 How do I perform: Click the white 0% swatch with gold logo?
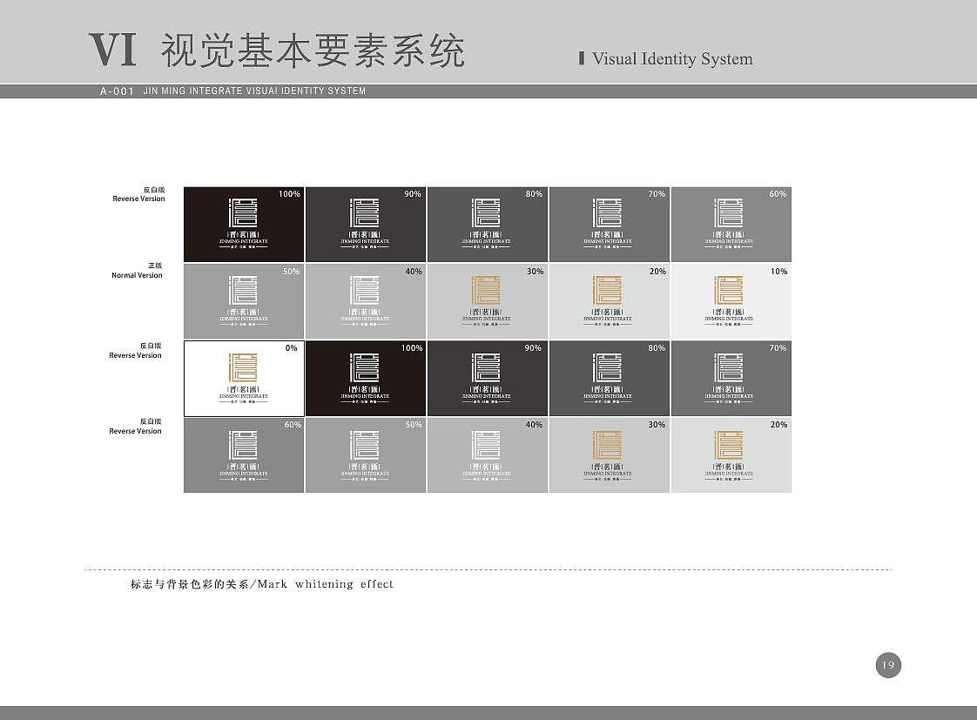(x=244, y=378)
